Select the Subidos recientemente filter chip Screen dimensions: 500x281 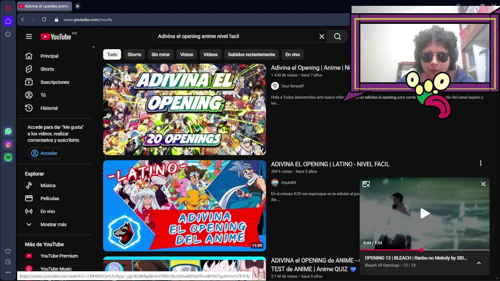click(252, 55)
